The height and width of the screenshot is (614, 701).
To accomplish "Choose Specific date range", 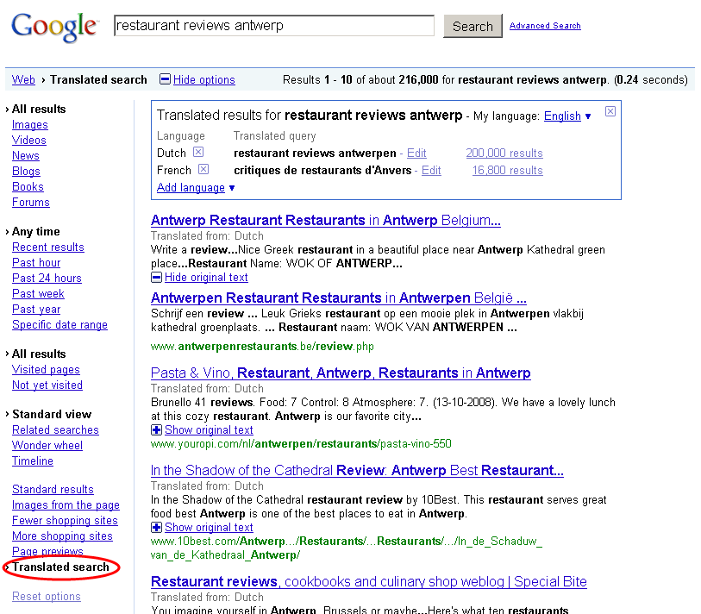I will pos(59,324).
